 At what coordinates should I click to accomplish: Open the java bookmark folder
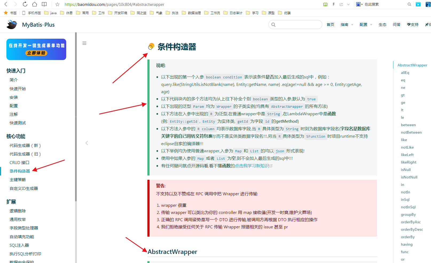(x=50, y=13)
